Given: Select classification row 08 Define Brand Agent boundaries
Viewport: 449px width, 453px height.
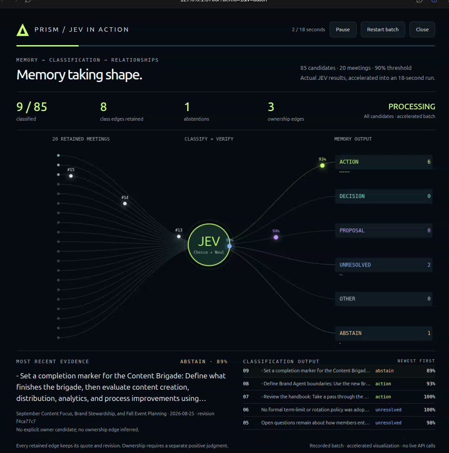Looking at the screenshot, I should [x=339, y=384].
